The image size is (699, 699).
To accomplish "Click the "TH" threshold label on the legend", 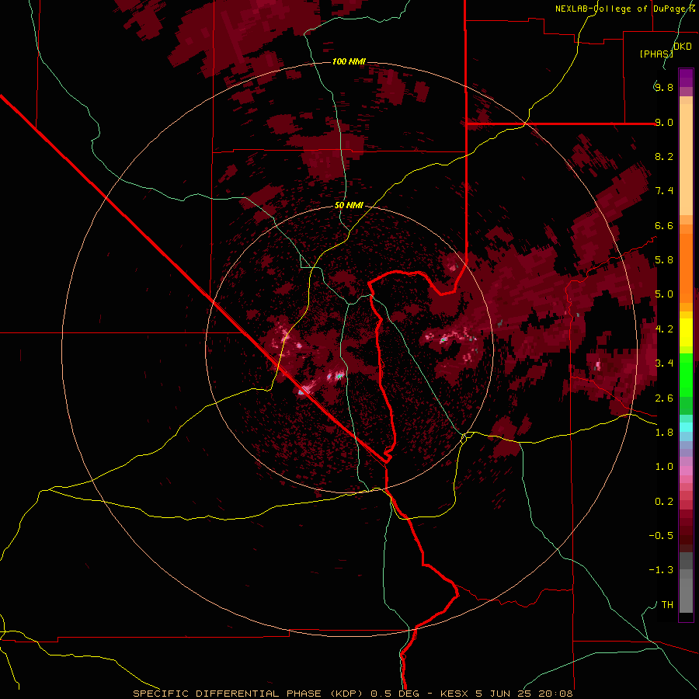I will [x=667, y=604].
